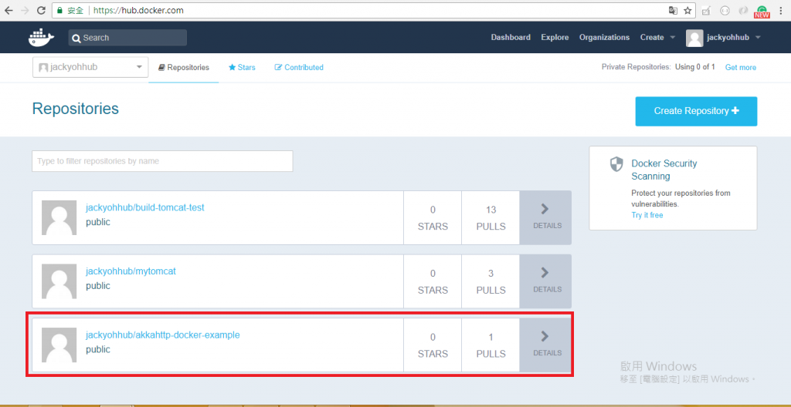791x407 pixels.
Task: Click the browser forward arrow
Action: point(25,10)
